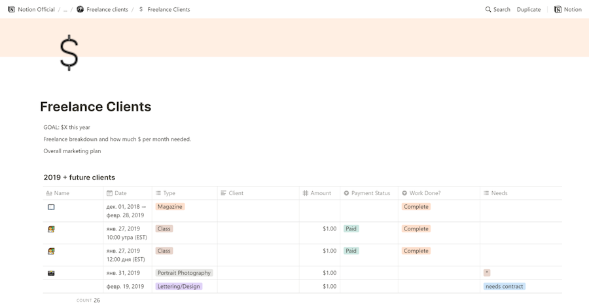Click the Notion logo at top right
589x307 pixels.
(x=558, y=10)
